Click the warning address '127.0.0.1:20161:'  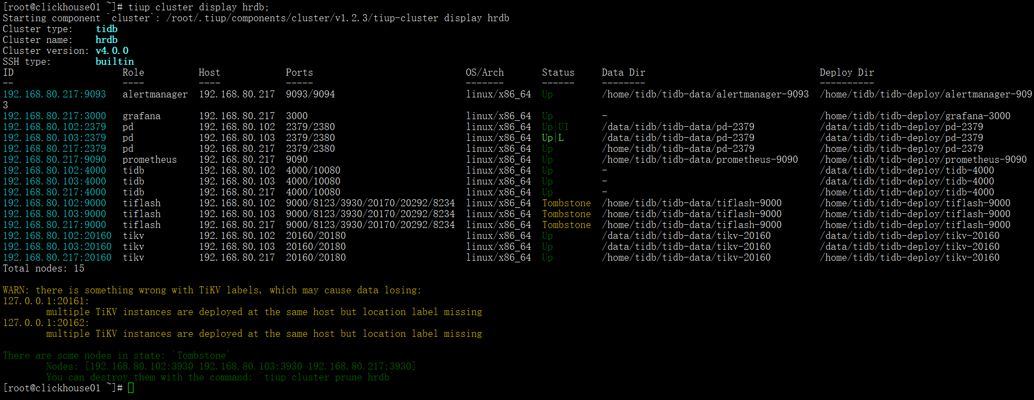46,301
